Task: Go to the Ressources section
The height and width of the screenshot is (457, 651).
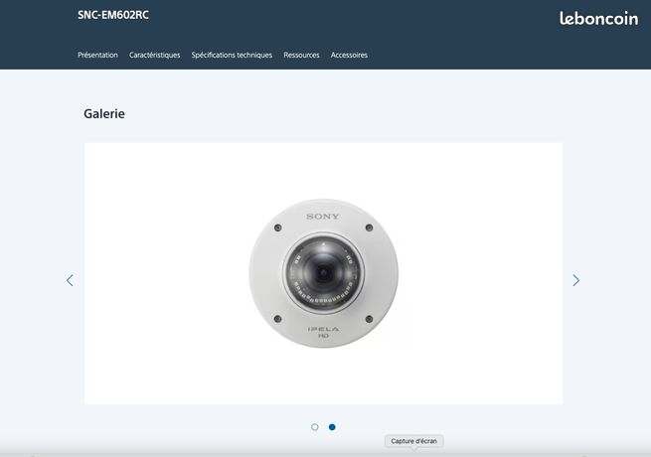Action: tap(301, 55)
